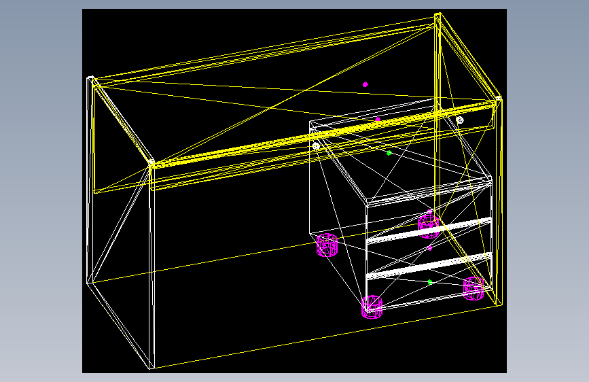This screenshot has height=382, width=589.
Task: Select the green point near the bottom drawer
Action: click(430, 282)
